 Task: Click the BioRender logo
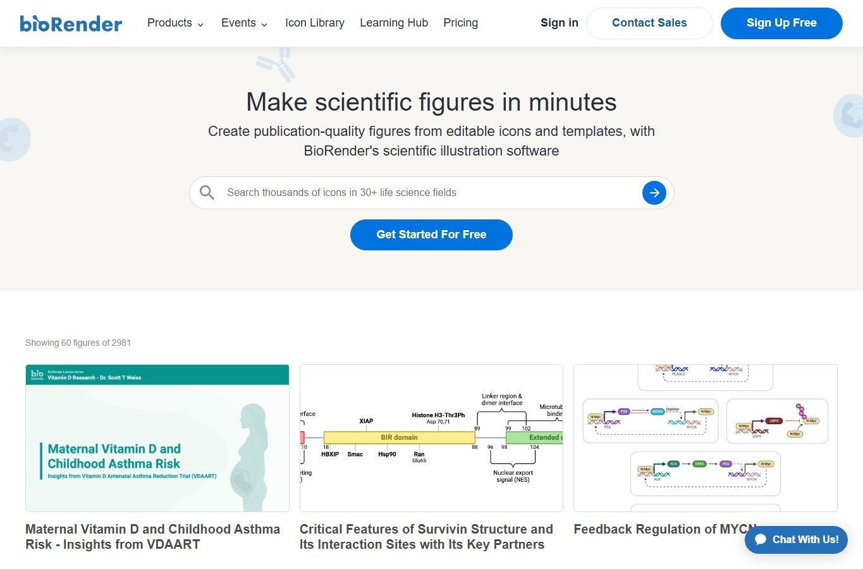coord(71,23)
